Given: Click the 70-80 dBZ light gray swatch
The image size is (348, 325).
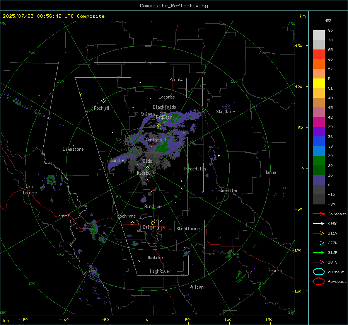Looking at the screenshot, I should click(319, 35).
